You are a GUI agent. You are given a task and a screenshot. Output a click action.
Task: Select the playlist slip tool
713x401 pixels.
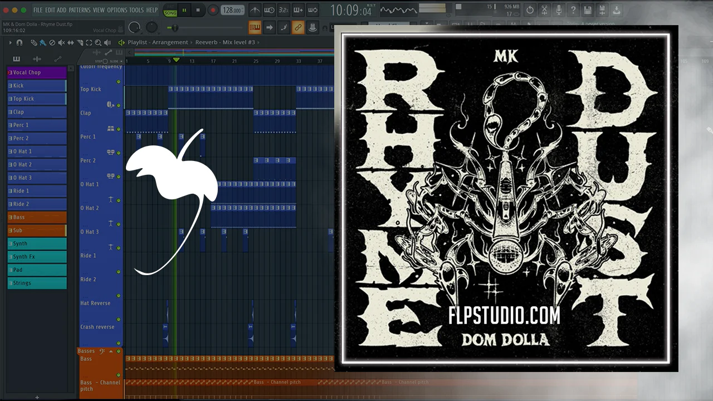click(x=71, y=42)
